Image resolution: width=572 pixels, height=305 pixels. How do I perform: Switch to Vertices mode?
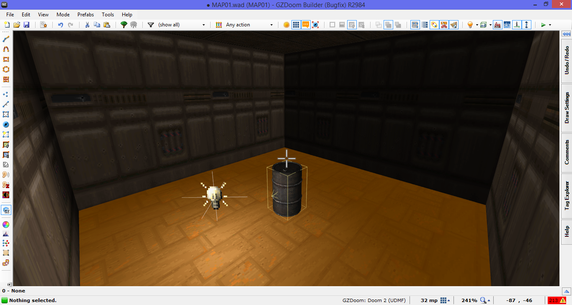point(6,94)
